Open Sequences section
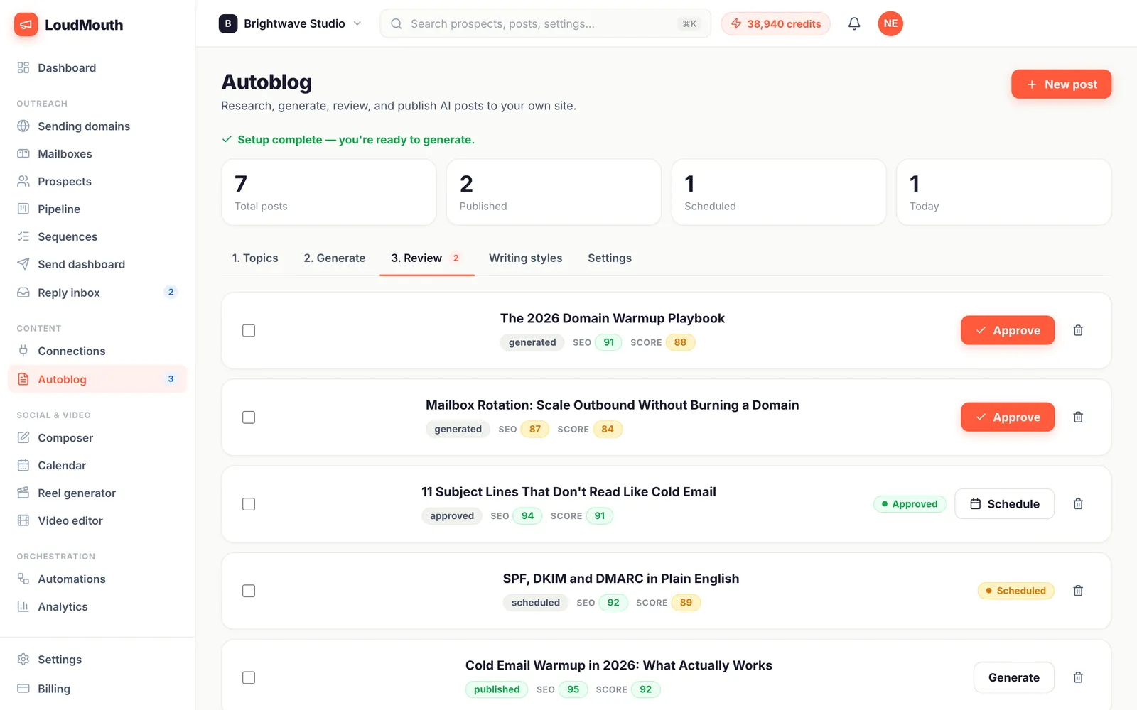The image size is (1137, 710). pos(97,236)
